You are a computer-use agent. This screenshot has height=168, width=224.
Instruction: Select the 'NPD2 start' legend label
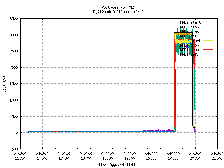[190, 22]
